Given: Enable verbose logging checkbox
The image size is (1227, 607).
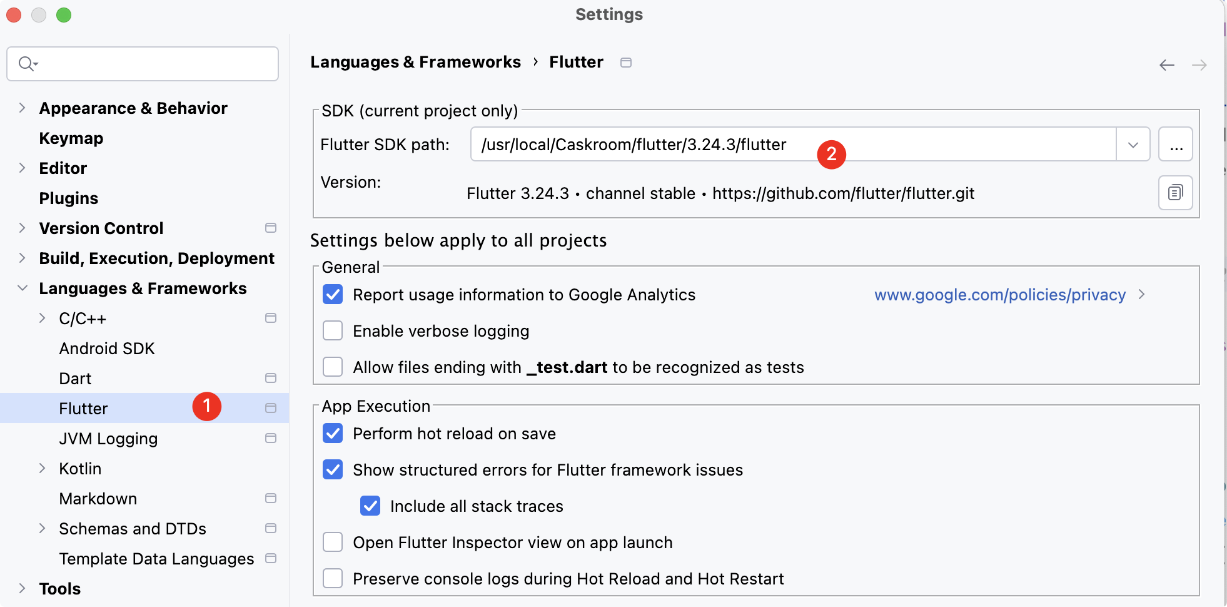Looking at the screenshot, I should point(333,331).
